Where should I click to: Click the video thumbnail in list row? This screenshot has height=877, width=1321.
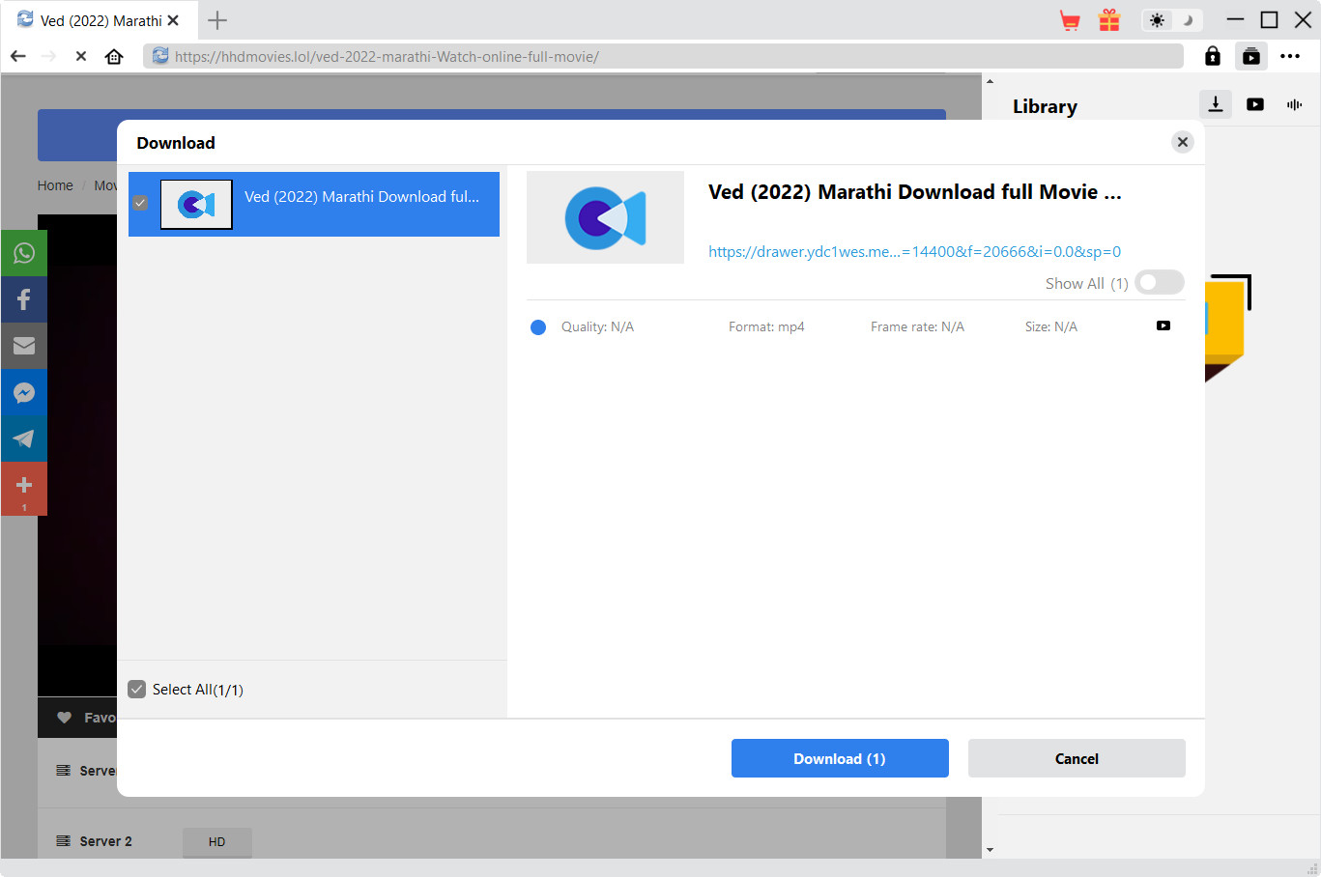(196, 204)
